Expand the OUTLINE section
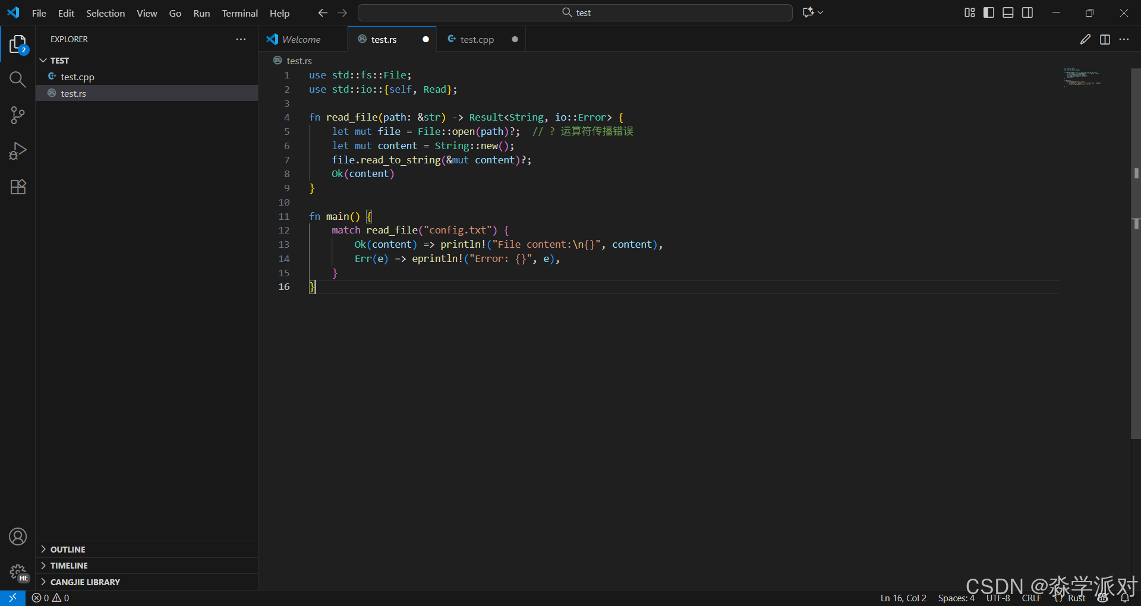Image resolution: width=1141 pixels, height=606 pixels. 147,550
